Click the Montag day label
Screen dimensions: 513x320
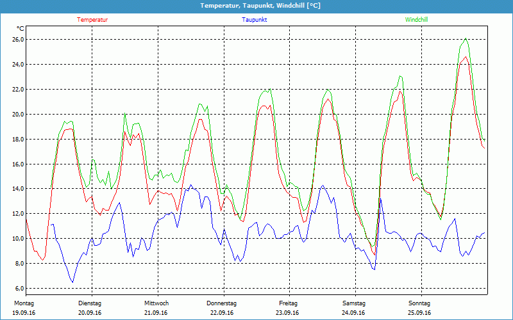(x=24, y=303)
